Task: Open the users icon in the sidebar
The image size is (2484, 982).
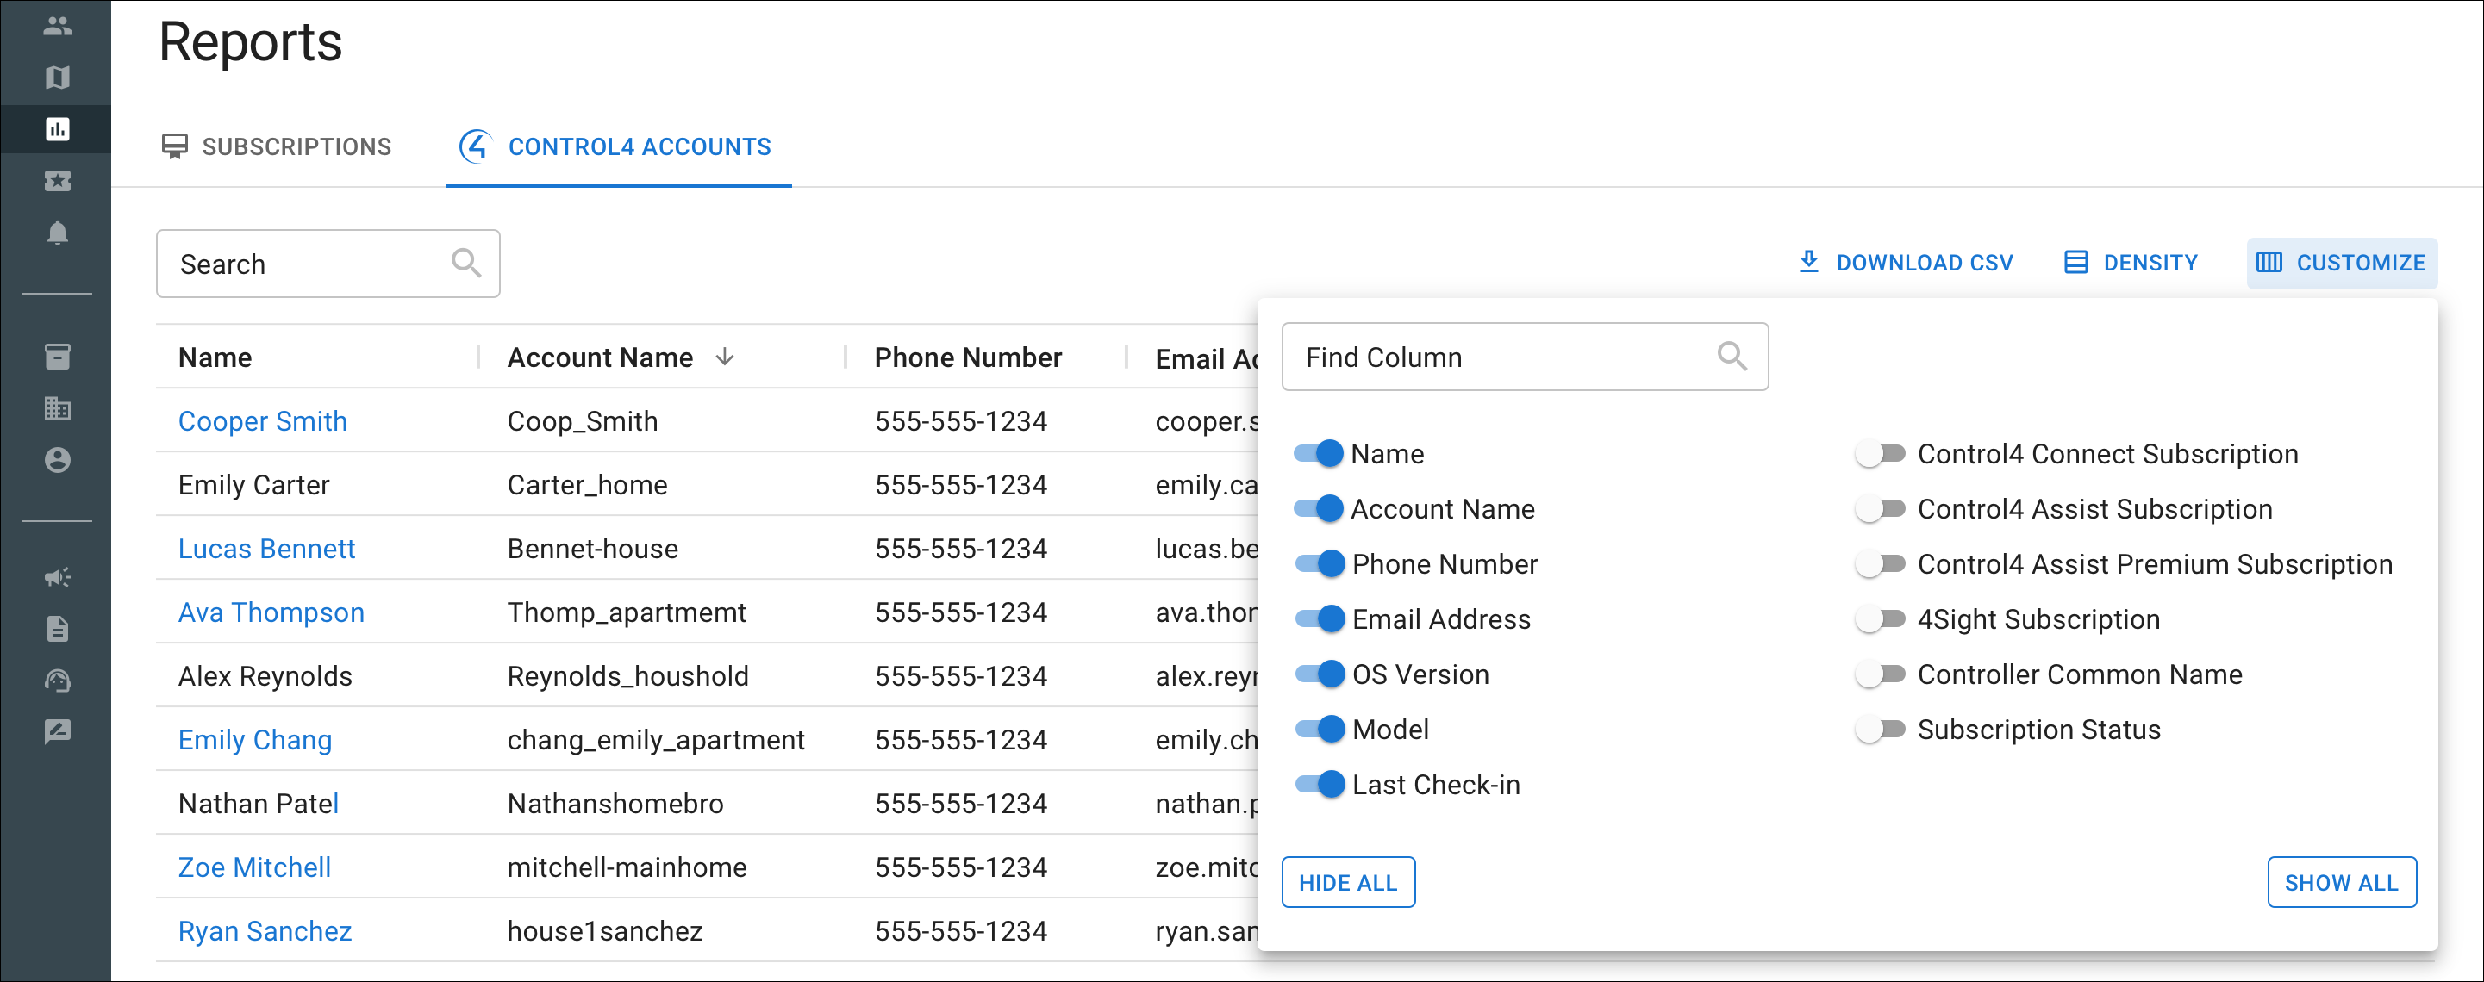Action: pyautogui.click(x=57, y=26)
